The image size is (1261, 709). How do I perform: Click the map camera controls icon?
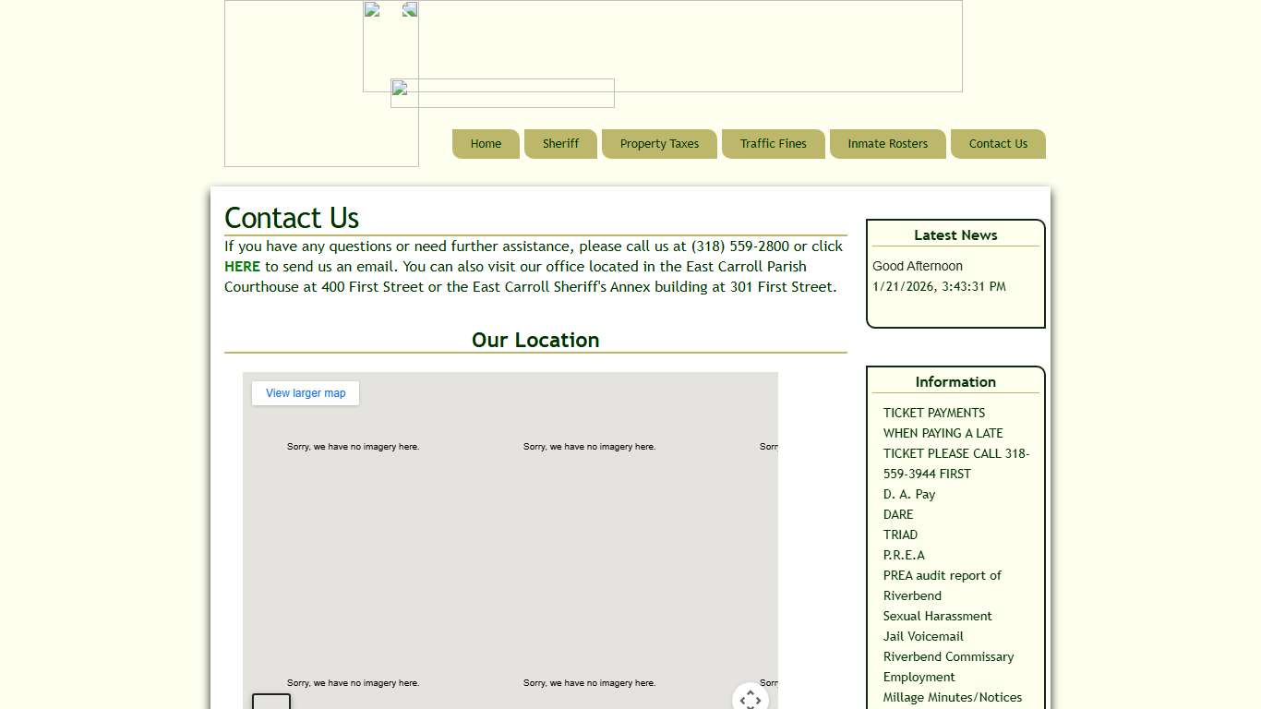click(751, 699)
